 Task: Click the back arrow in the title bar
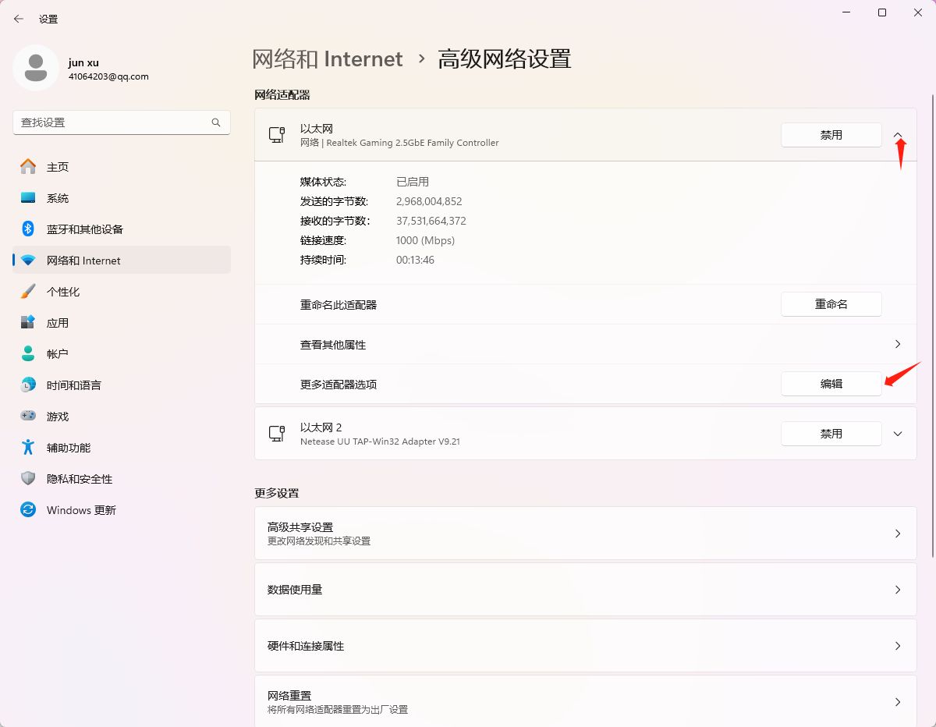[19, 19]
